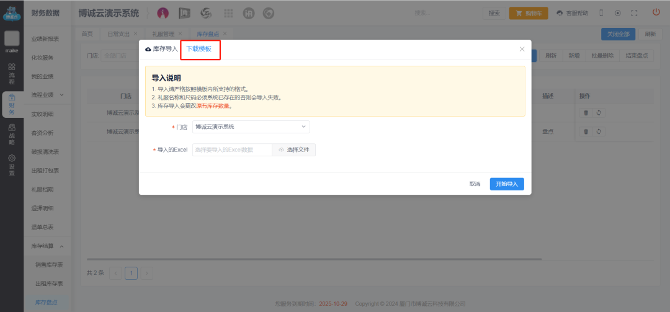Click 取消 in the import dialog
Viewport: 670px width, 312px height.
pos(475,184)
